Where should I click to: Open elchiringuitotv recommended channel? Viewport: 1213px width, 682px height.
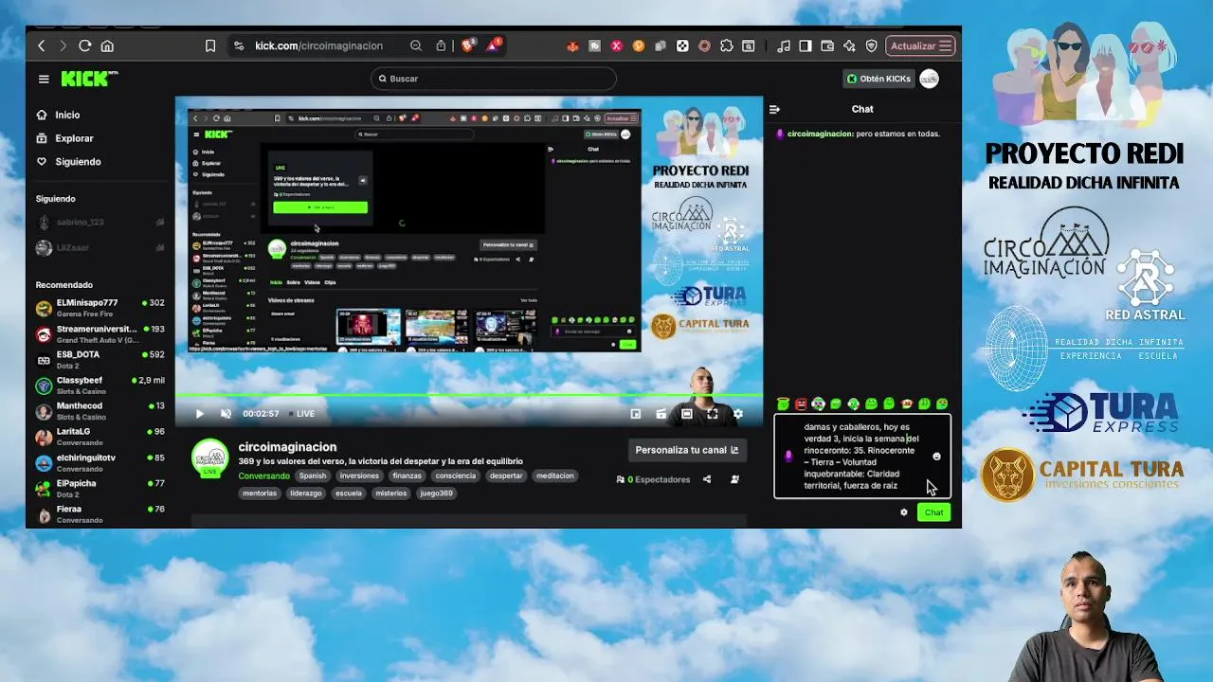100,461
